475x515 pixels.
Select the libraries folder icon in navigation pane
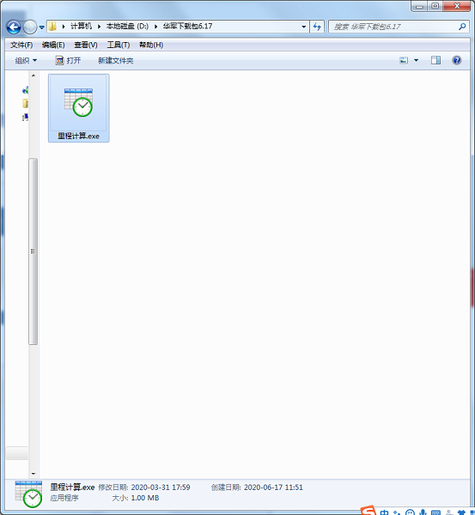(25, 104)
